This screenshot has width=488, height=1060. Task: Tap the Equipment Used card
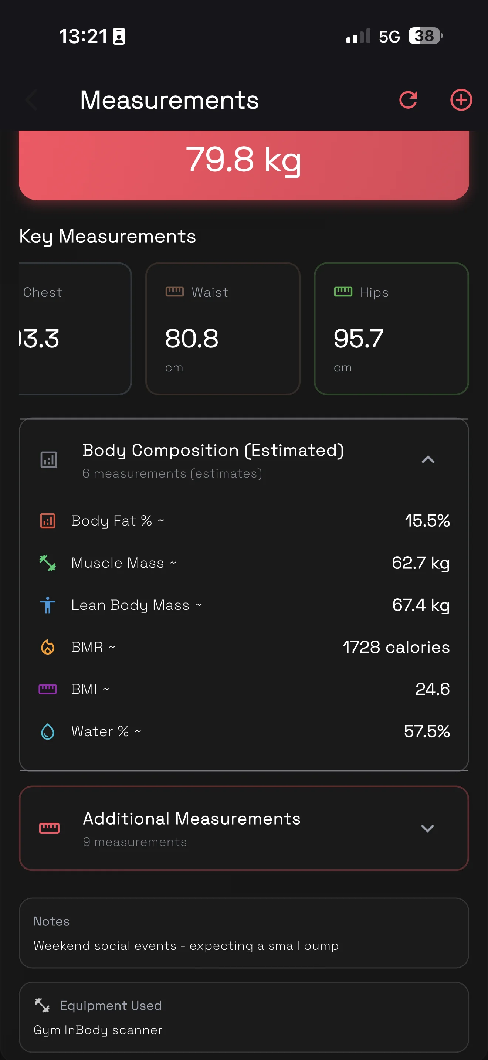[244, 1017]
